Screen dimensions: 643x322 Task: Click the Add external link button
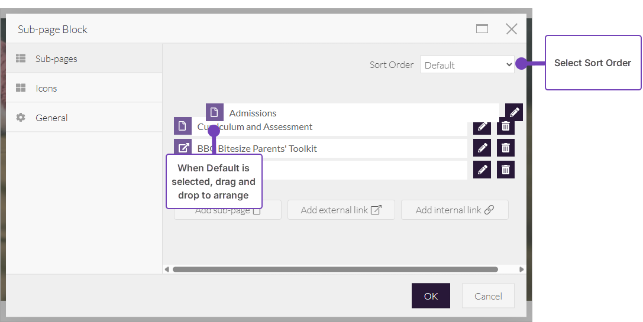[341, 210]
